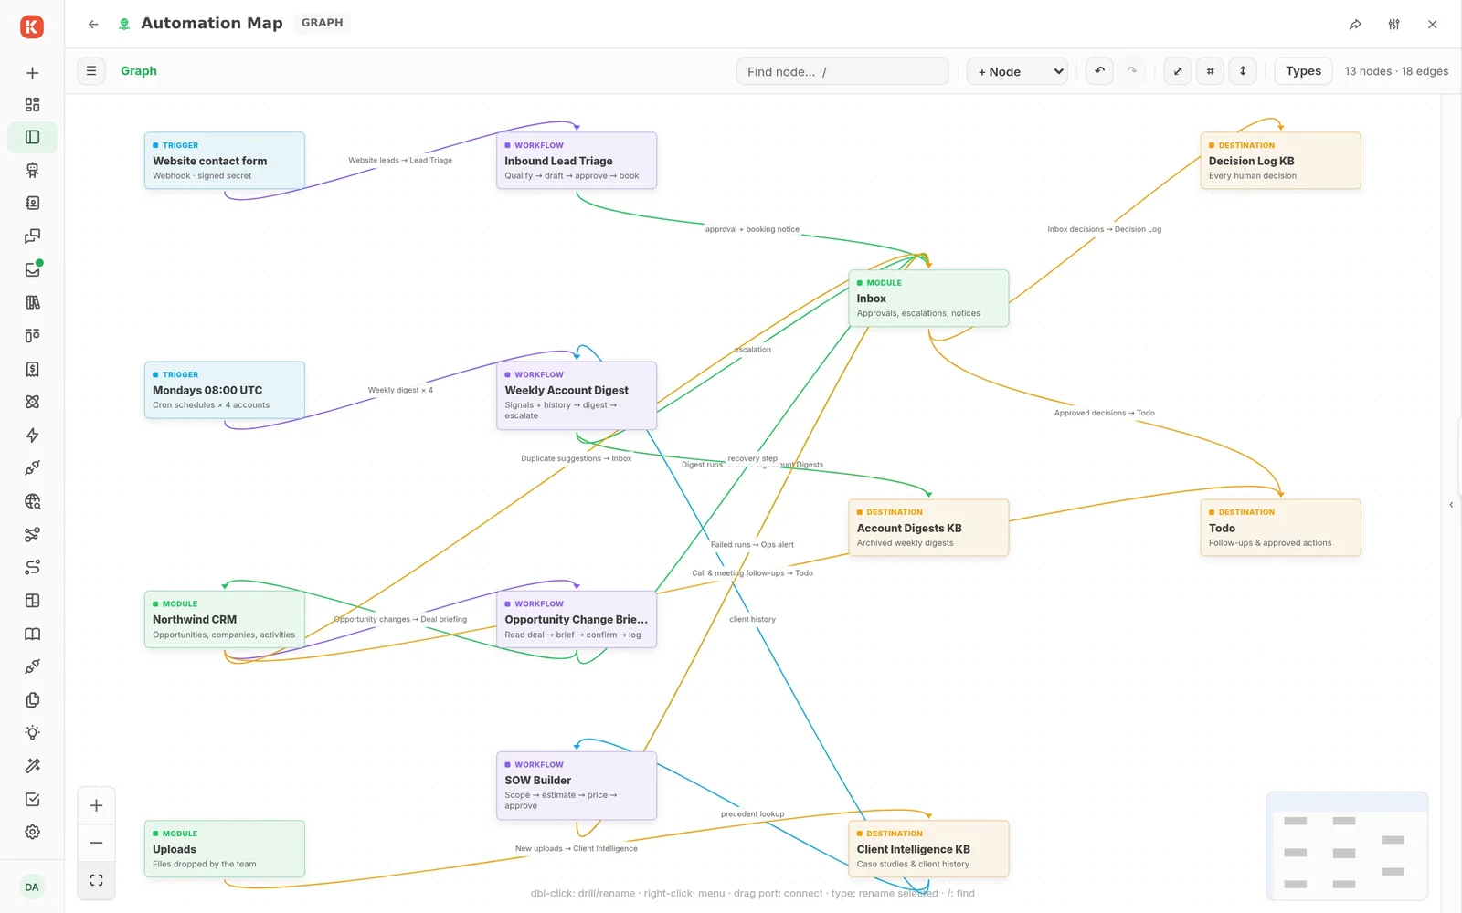Screen dimensions: 1462x913
Task: Click the plus icon in the left sidebar
Action: (x=32, y=73)
